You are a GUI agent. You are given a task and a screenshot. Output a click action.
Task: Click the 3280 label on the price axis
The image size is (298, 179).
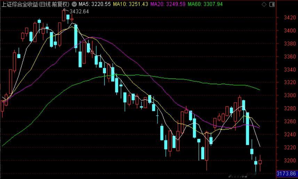pyautogui.click(x=290, y=108)
